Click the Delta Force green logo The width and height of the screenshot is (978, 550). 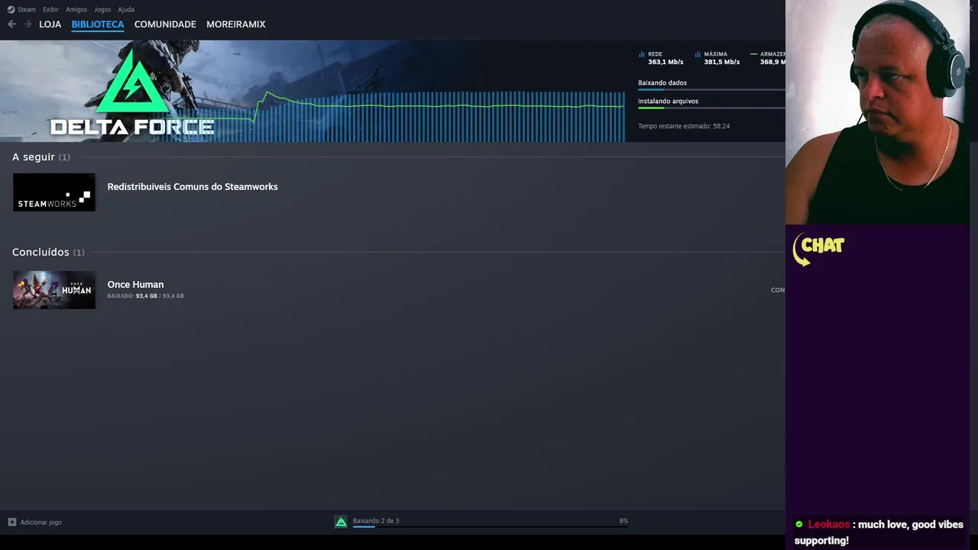coord(133,82)
